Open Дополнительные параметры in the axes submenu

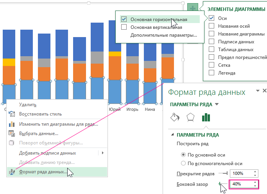163,35
